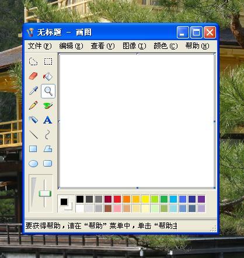Image resolution: width=244 pixels, height=258 pixels.
Task: Select the Line tool
Action: click(33, 135)
